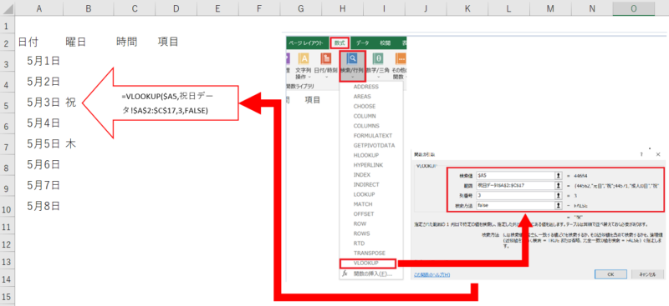Select cell B5 showing 祝
This screenshot has width=669, height=306.
pos(89,103)
